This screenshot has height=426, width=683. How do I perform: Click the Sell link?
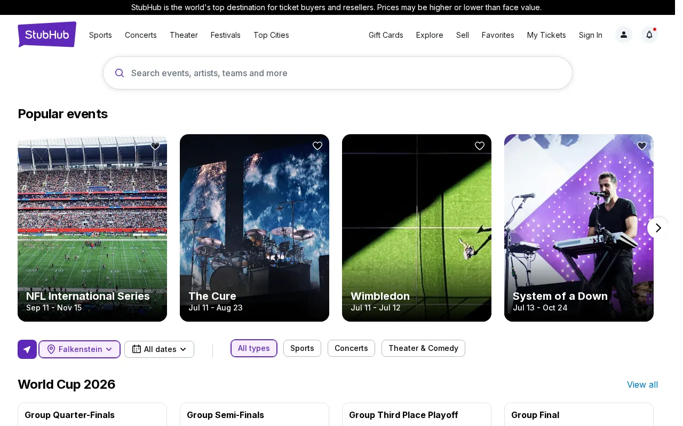463,35
